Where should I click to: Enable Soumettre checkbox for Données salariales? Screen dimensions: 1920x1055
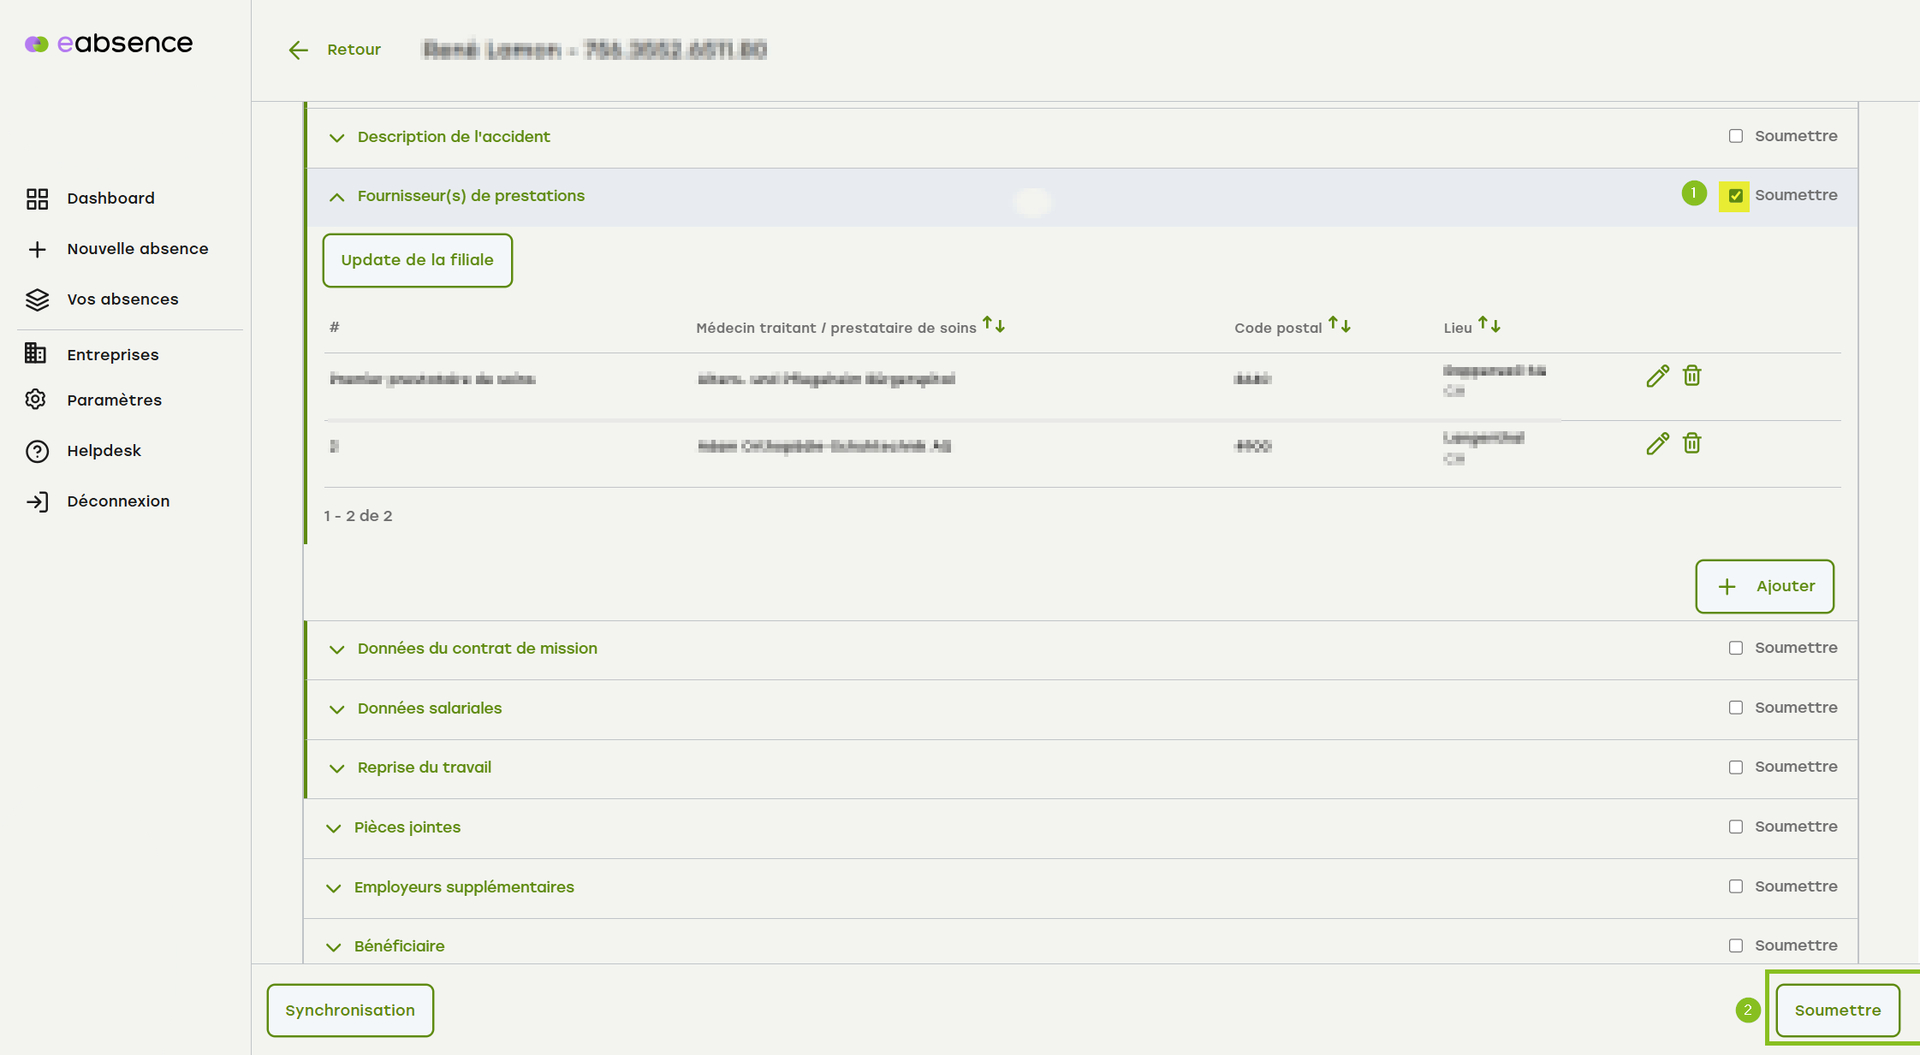1735,708
